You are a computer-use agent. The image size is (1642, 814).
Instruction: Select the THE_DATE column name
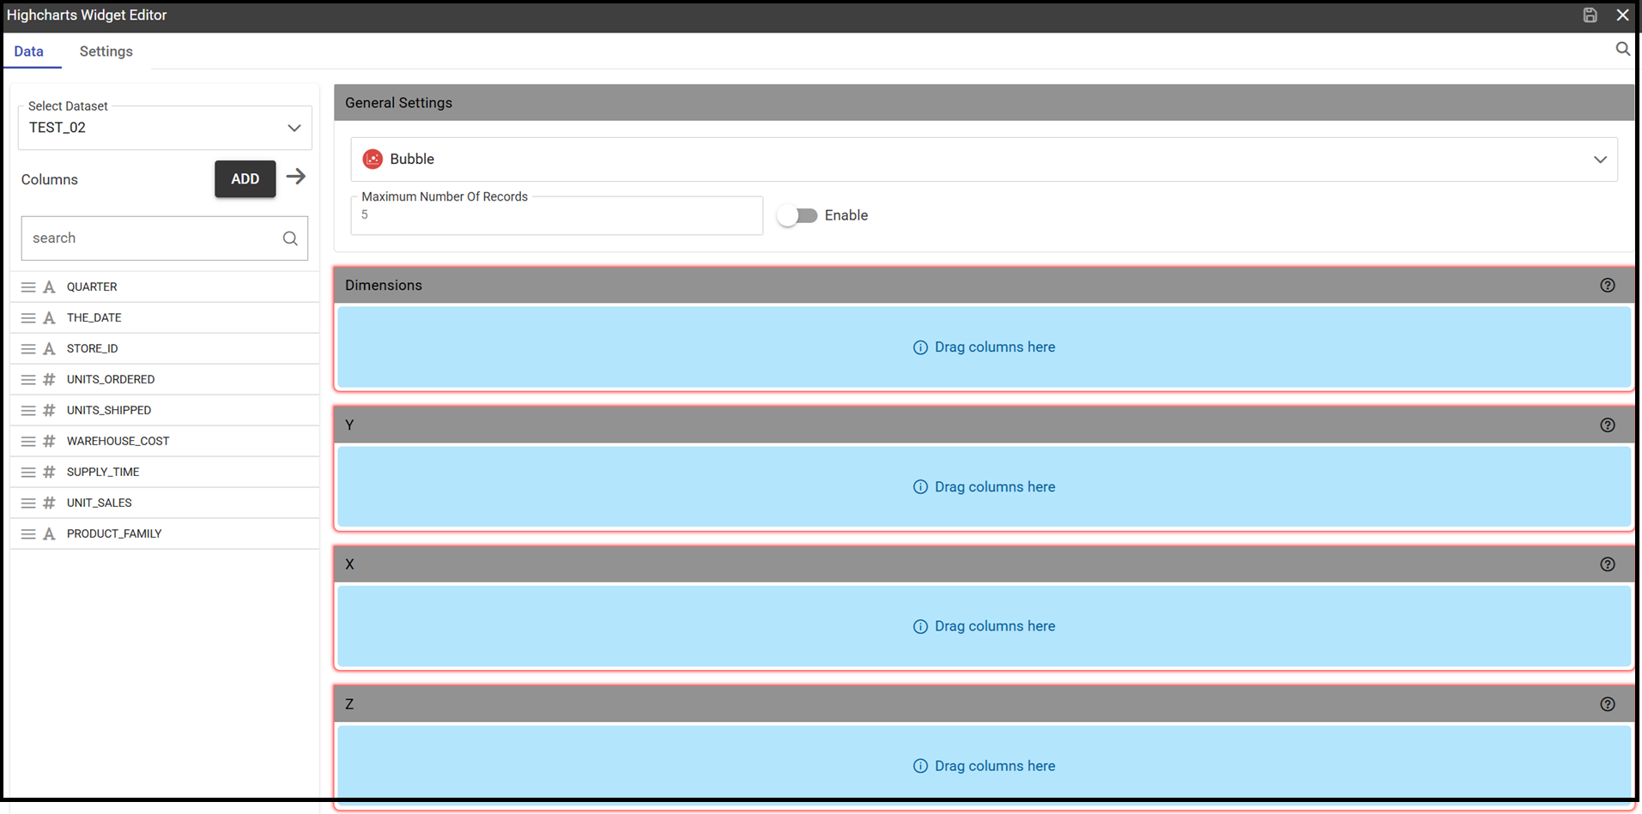(94, 318)
